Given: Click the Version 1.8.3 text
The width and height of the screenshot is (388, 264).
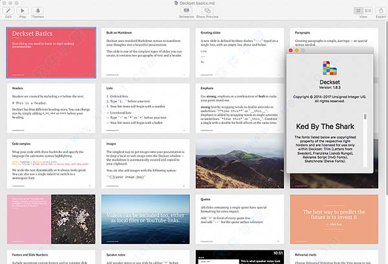Looking at the screenshot, I should (x=330, y=87).
